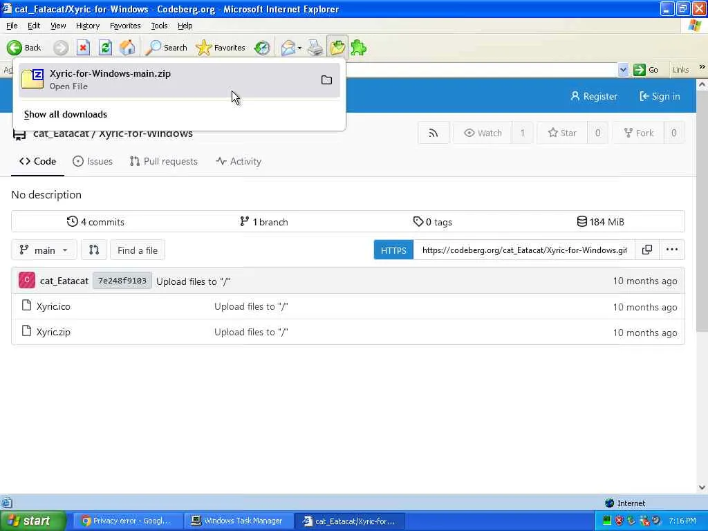The height and width of the screenshot is (531, 708).
Task: Open the Edit menu
Action: [34, 26]
